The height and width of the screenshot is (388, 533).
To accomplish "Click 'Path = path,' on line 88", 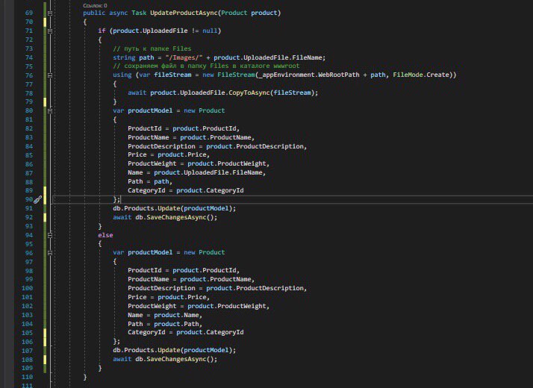I will pyautogui.click(x=150, y=181).
